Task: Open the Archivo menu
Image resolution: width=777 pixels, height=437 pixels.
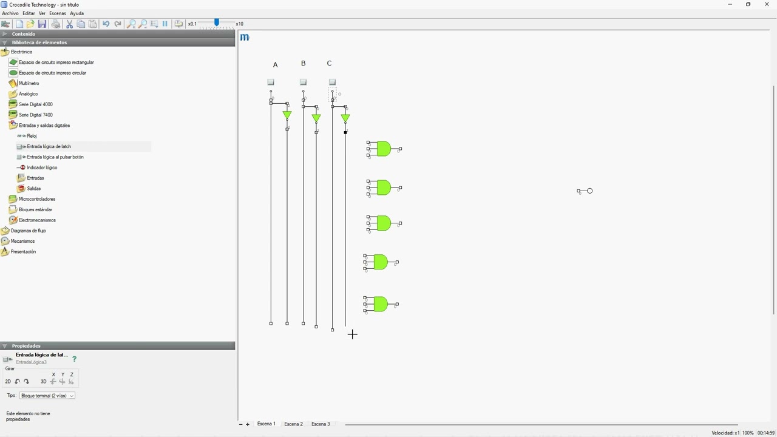Action: 10,13
